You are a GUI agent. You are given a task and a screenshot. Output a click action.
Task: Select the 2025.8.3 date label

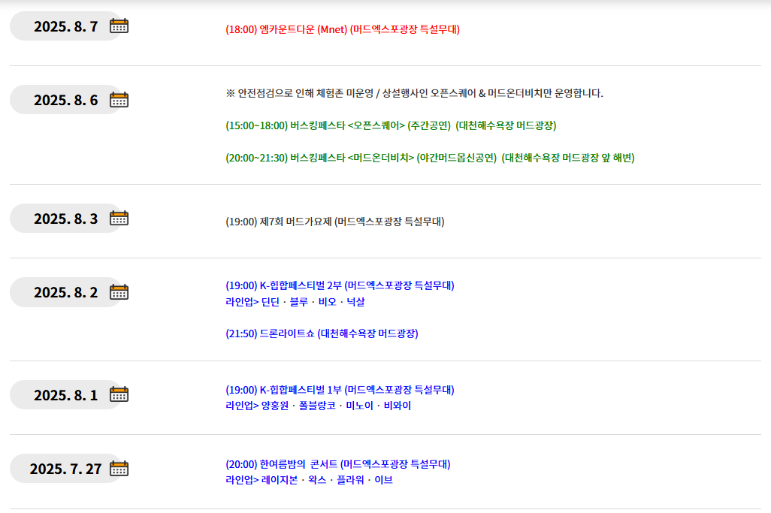click(64, 218)
